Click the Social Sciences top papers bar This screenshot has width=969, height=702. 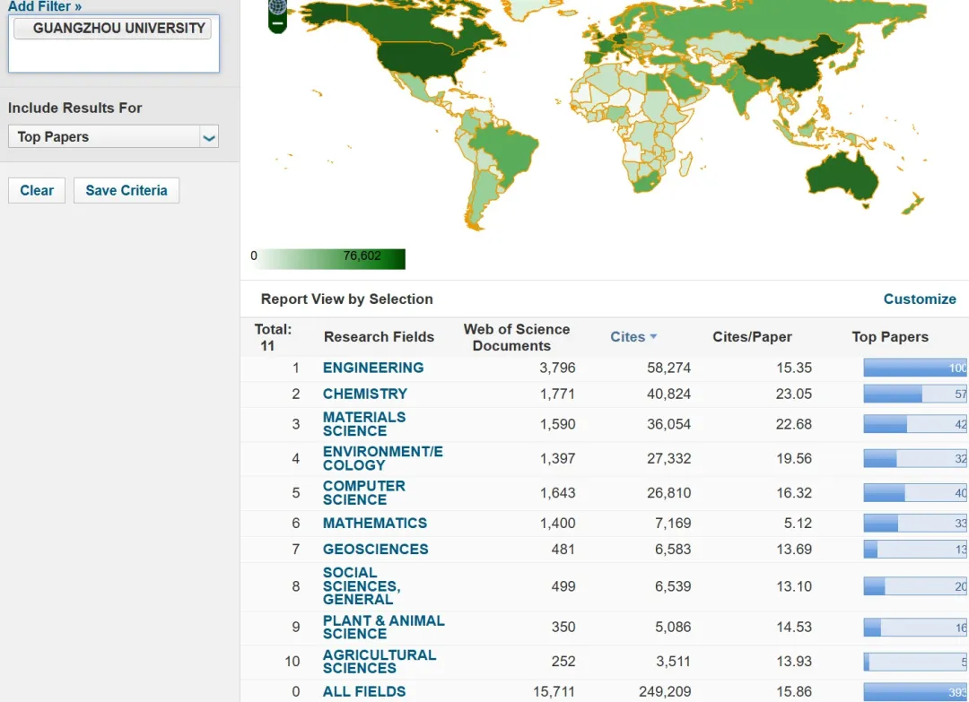pos(915,586)
